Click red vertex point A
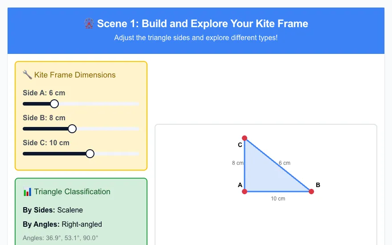 coord(245,192)
